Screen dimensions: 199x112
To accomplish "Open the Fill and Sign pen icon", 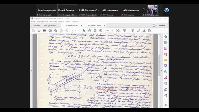I will coord(144,30).
